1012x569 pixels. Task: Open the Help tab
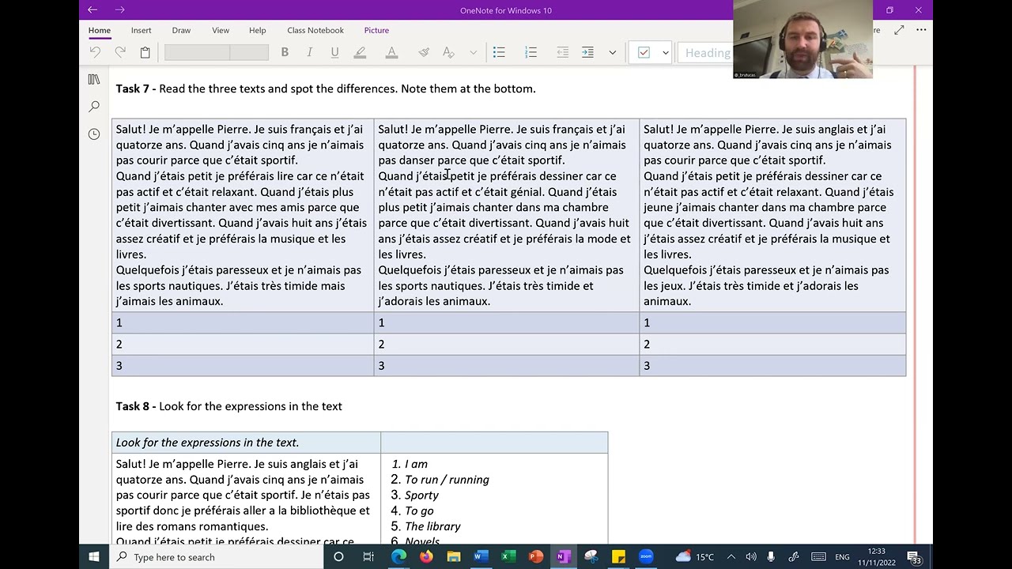coord(258,30)
